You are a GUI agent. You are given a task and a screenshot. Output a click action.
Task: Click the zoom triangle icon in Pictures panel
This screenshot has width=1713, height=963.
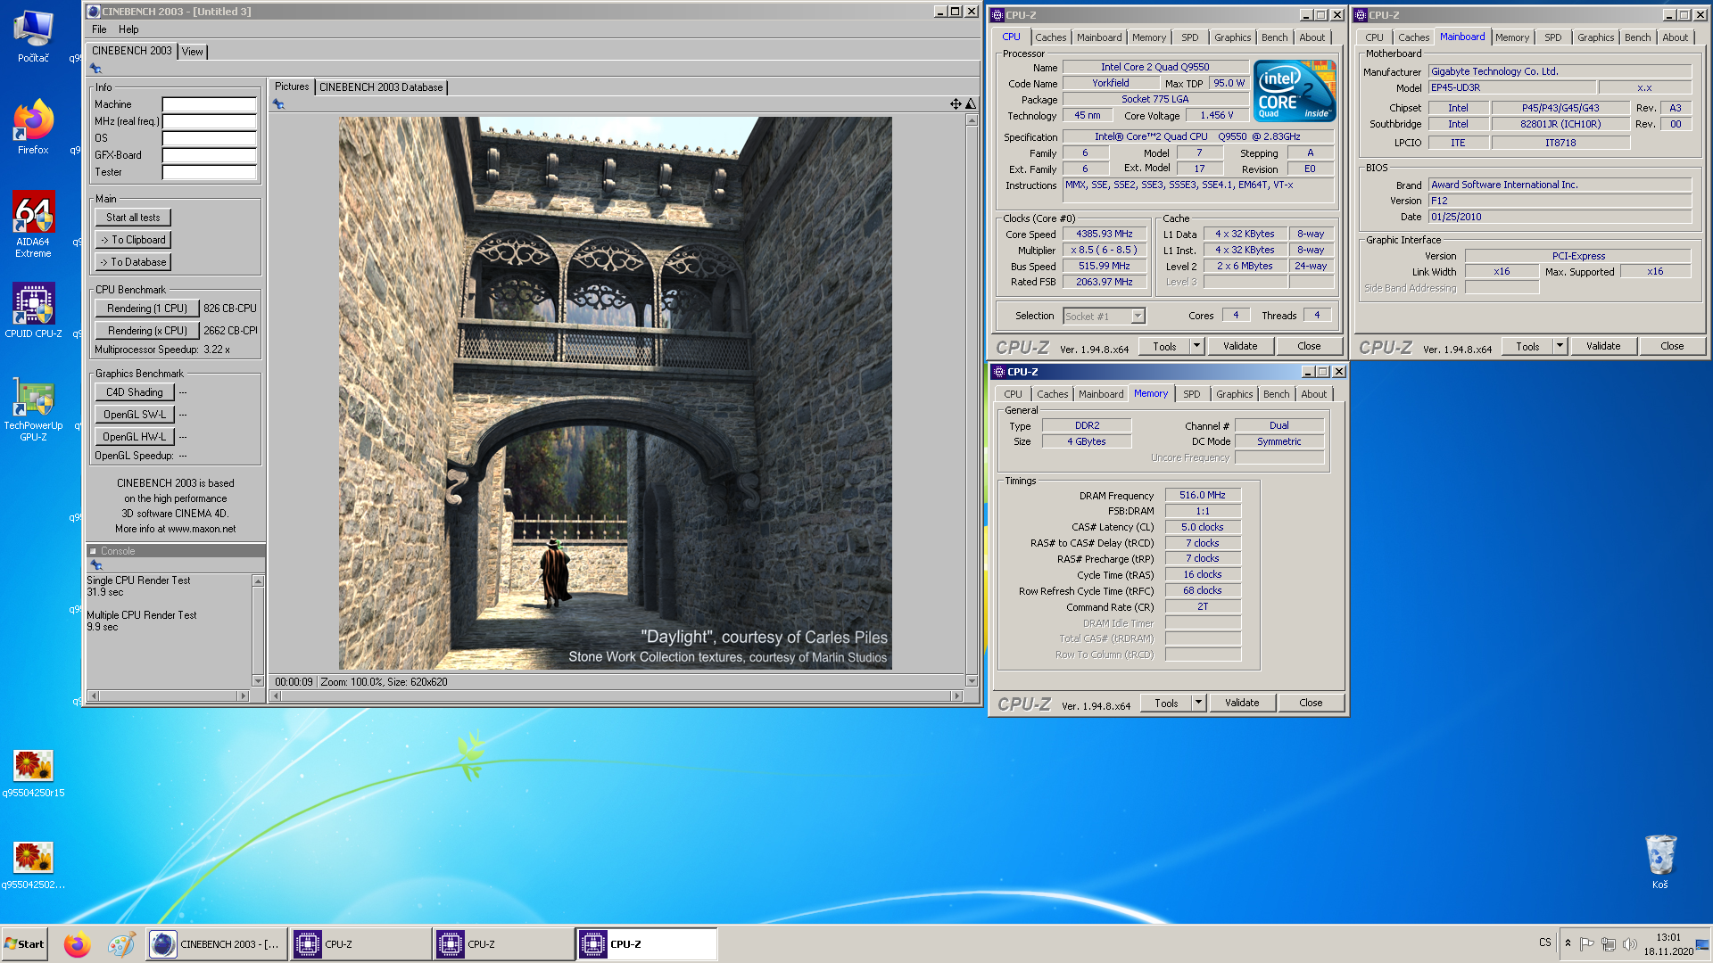tap(971, 104)
